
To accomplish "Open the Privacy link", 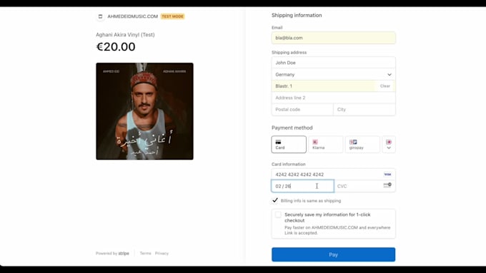I will pyautogui.click(x=162, y=253).
